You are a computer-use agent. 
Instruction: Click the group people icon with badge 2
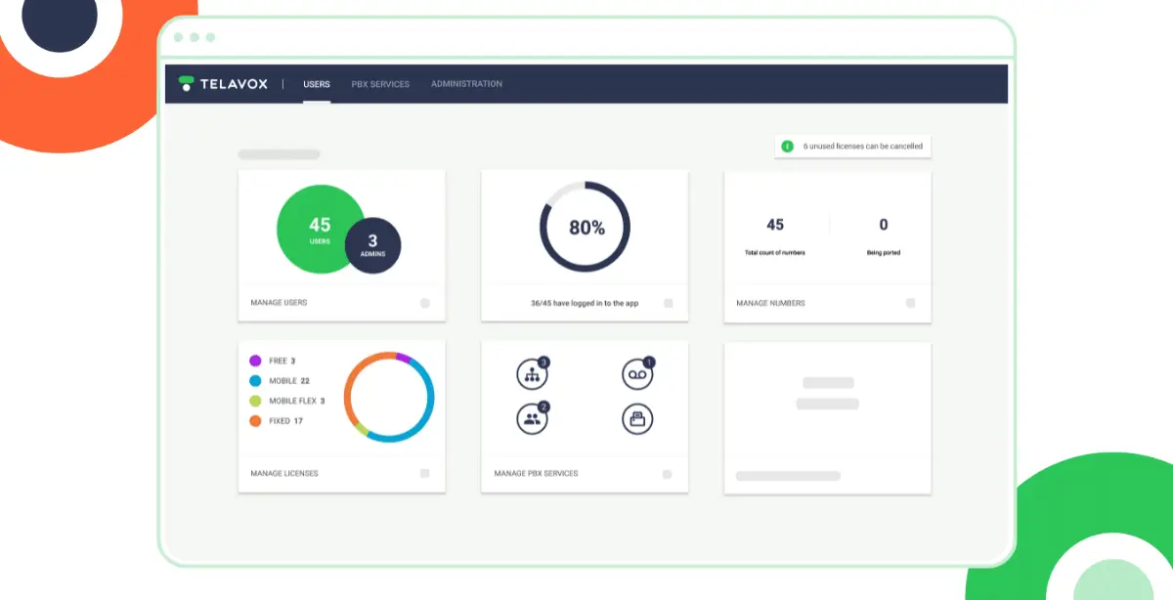[533, 419]
